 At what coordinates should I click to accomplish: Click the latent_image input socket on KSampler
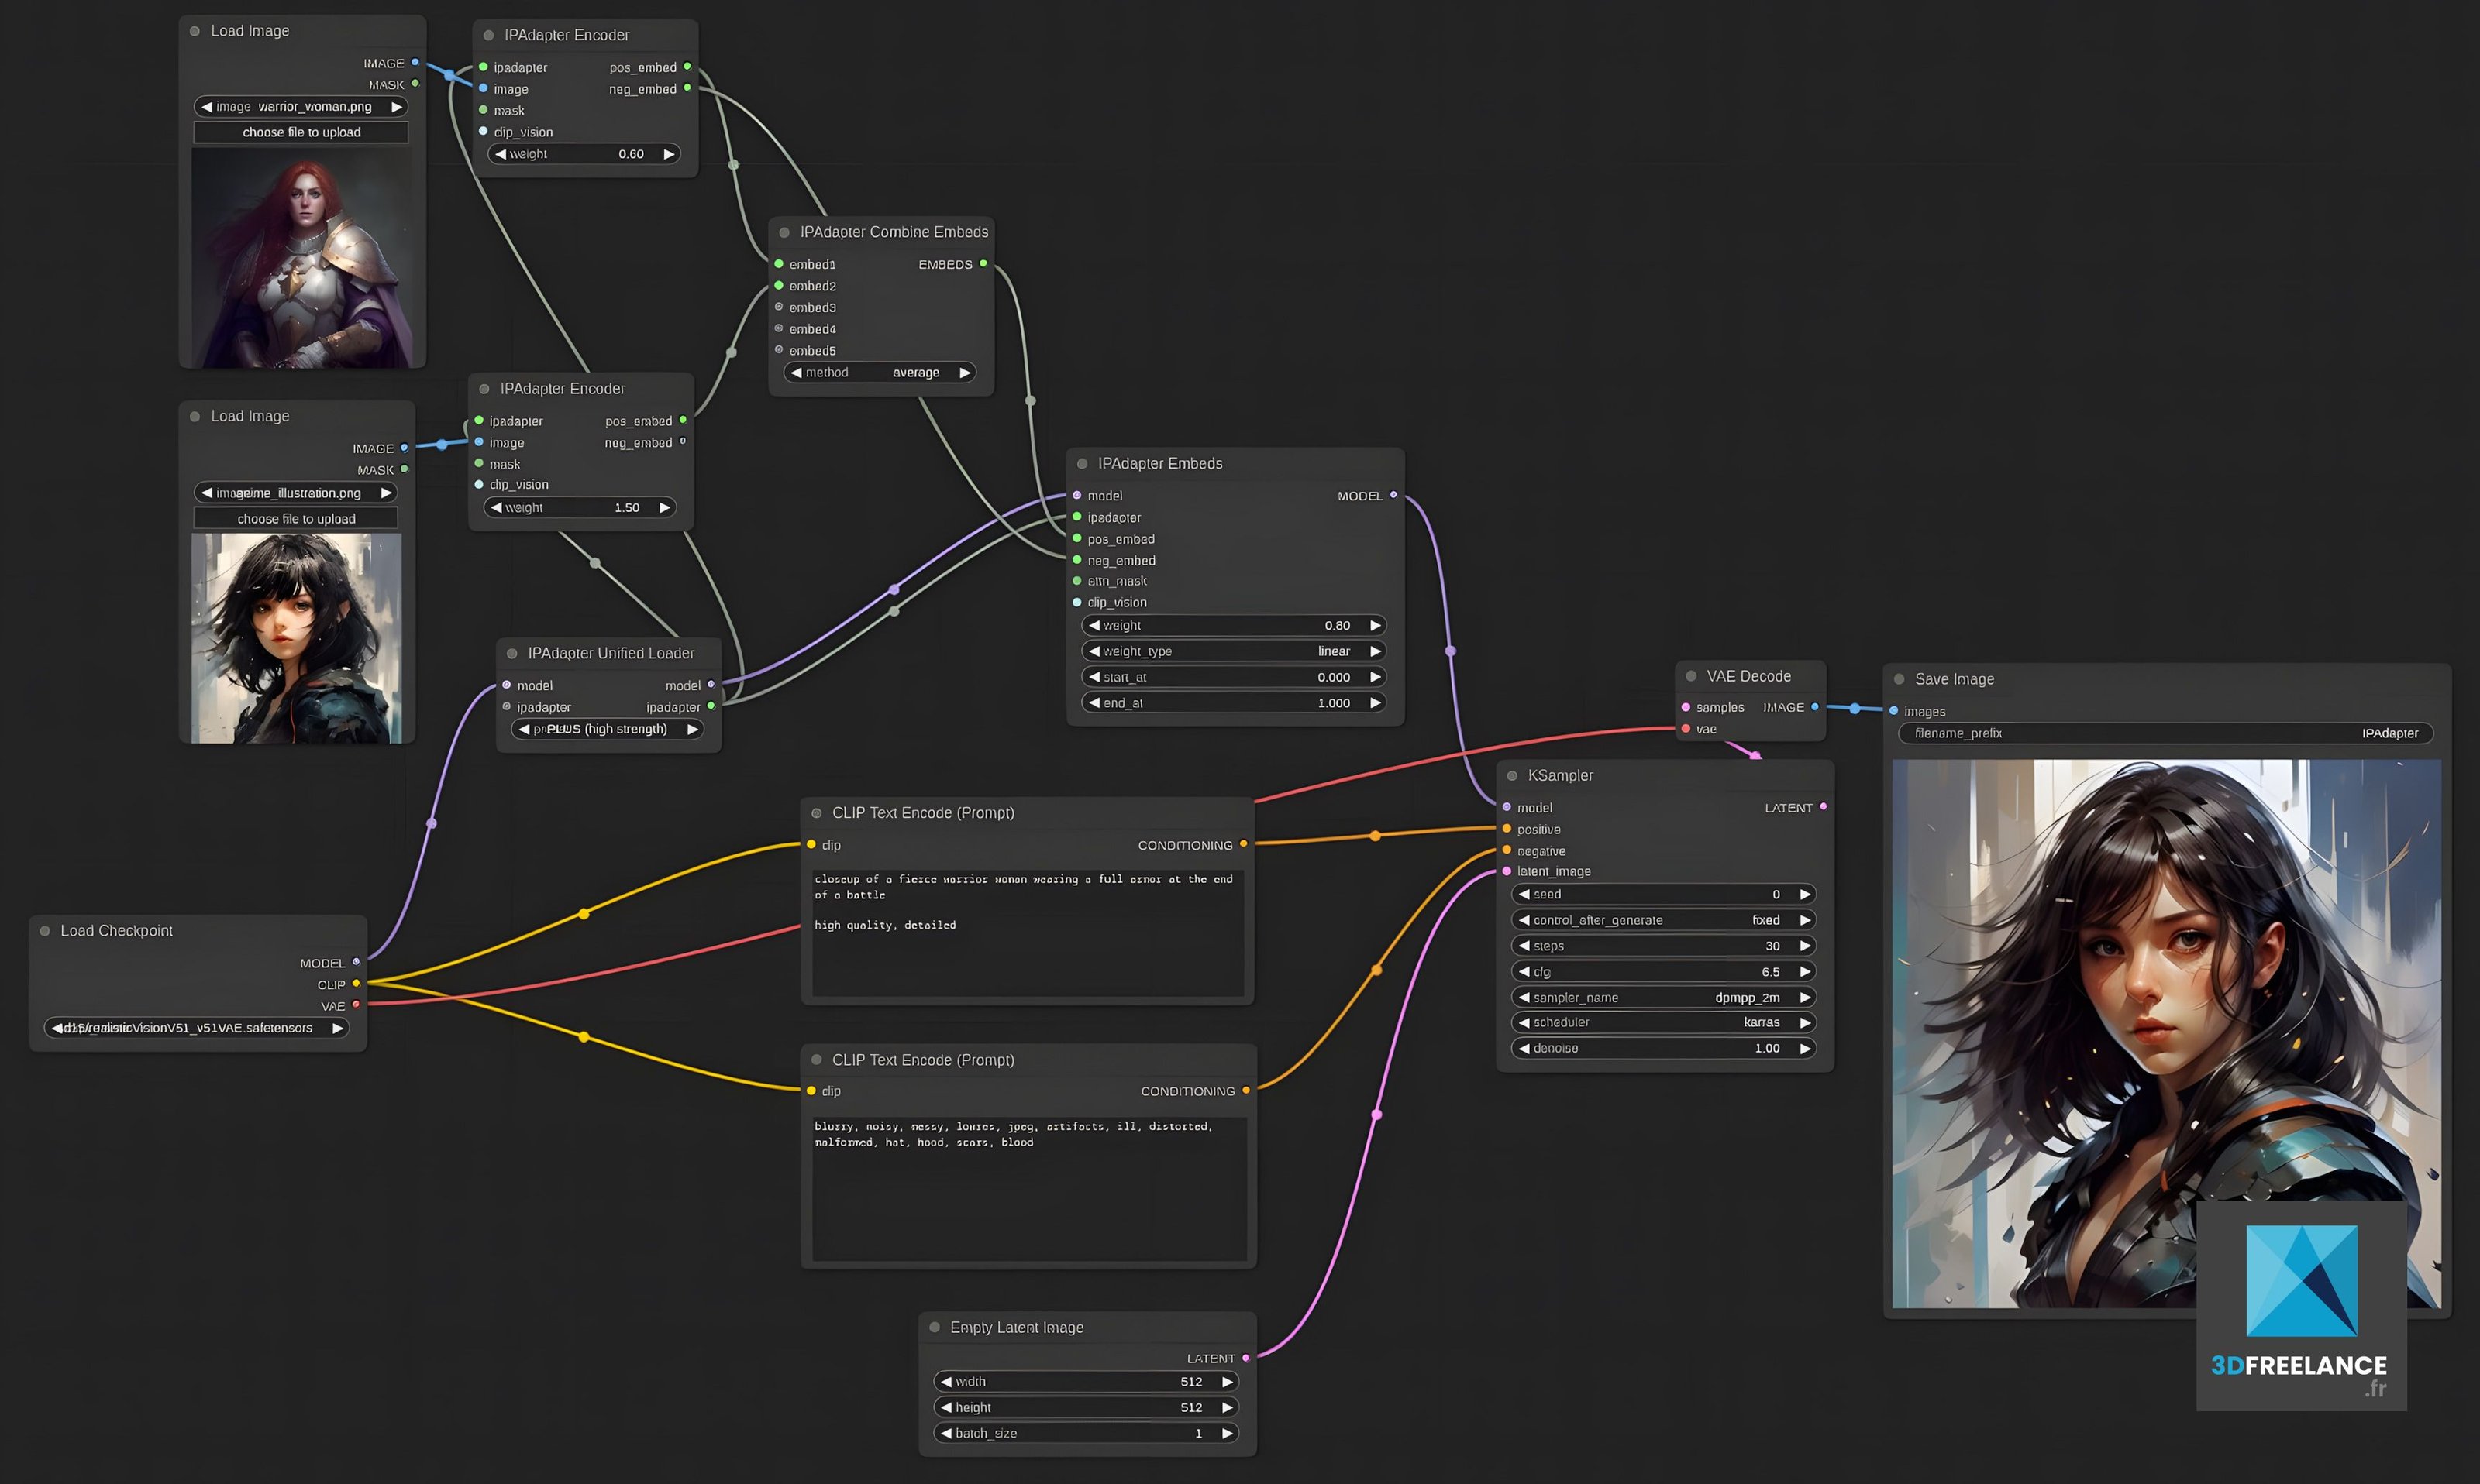[1507, 871]
